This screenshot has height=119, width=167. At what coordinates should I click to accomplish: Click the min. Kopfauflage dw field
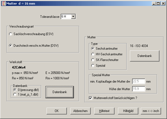(139, 81)
